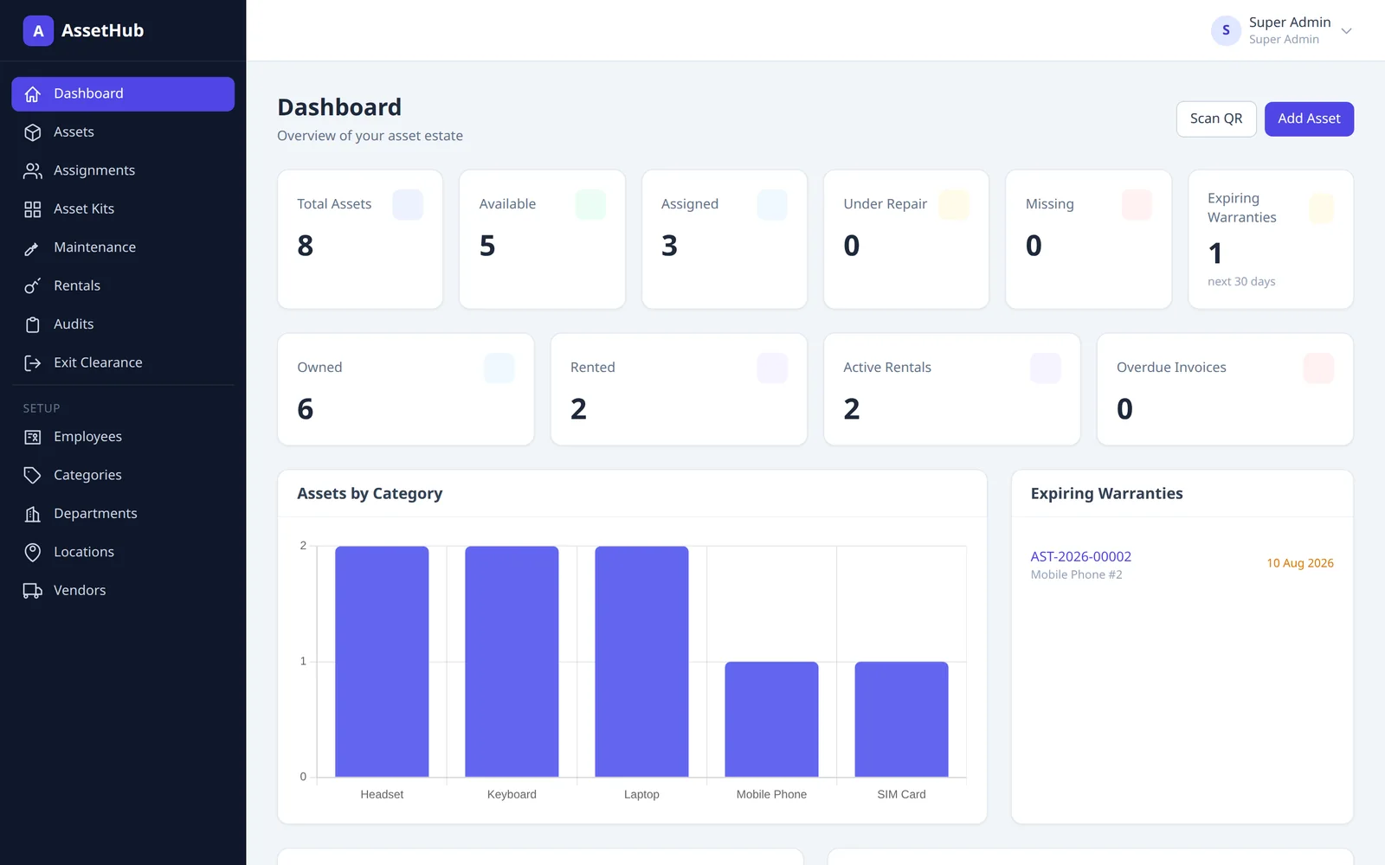The height and width of the screenshot is (865, 1385).
Task: Open Maintenance via the wrench icon
Action: click(x=33, y=247)
